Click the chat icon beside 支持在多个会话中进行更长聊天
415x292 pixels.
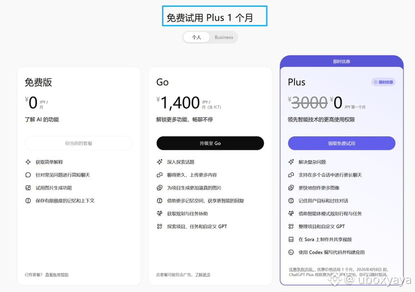pos(291,175)
